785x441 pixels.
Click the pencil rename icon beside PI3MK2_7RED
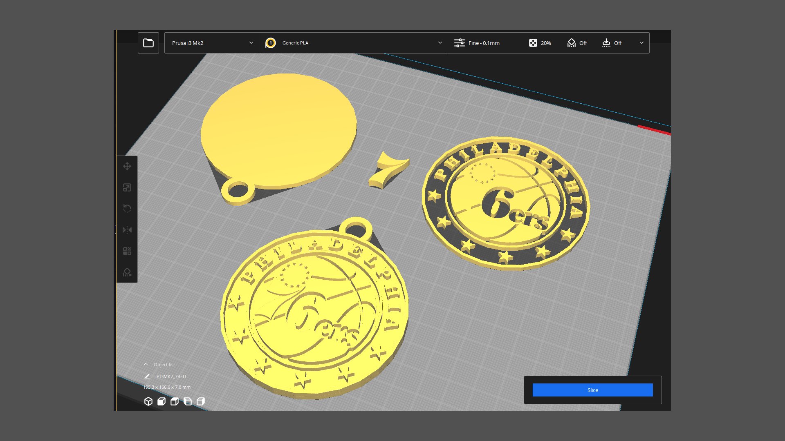tap(147, 376)
